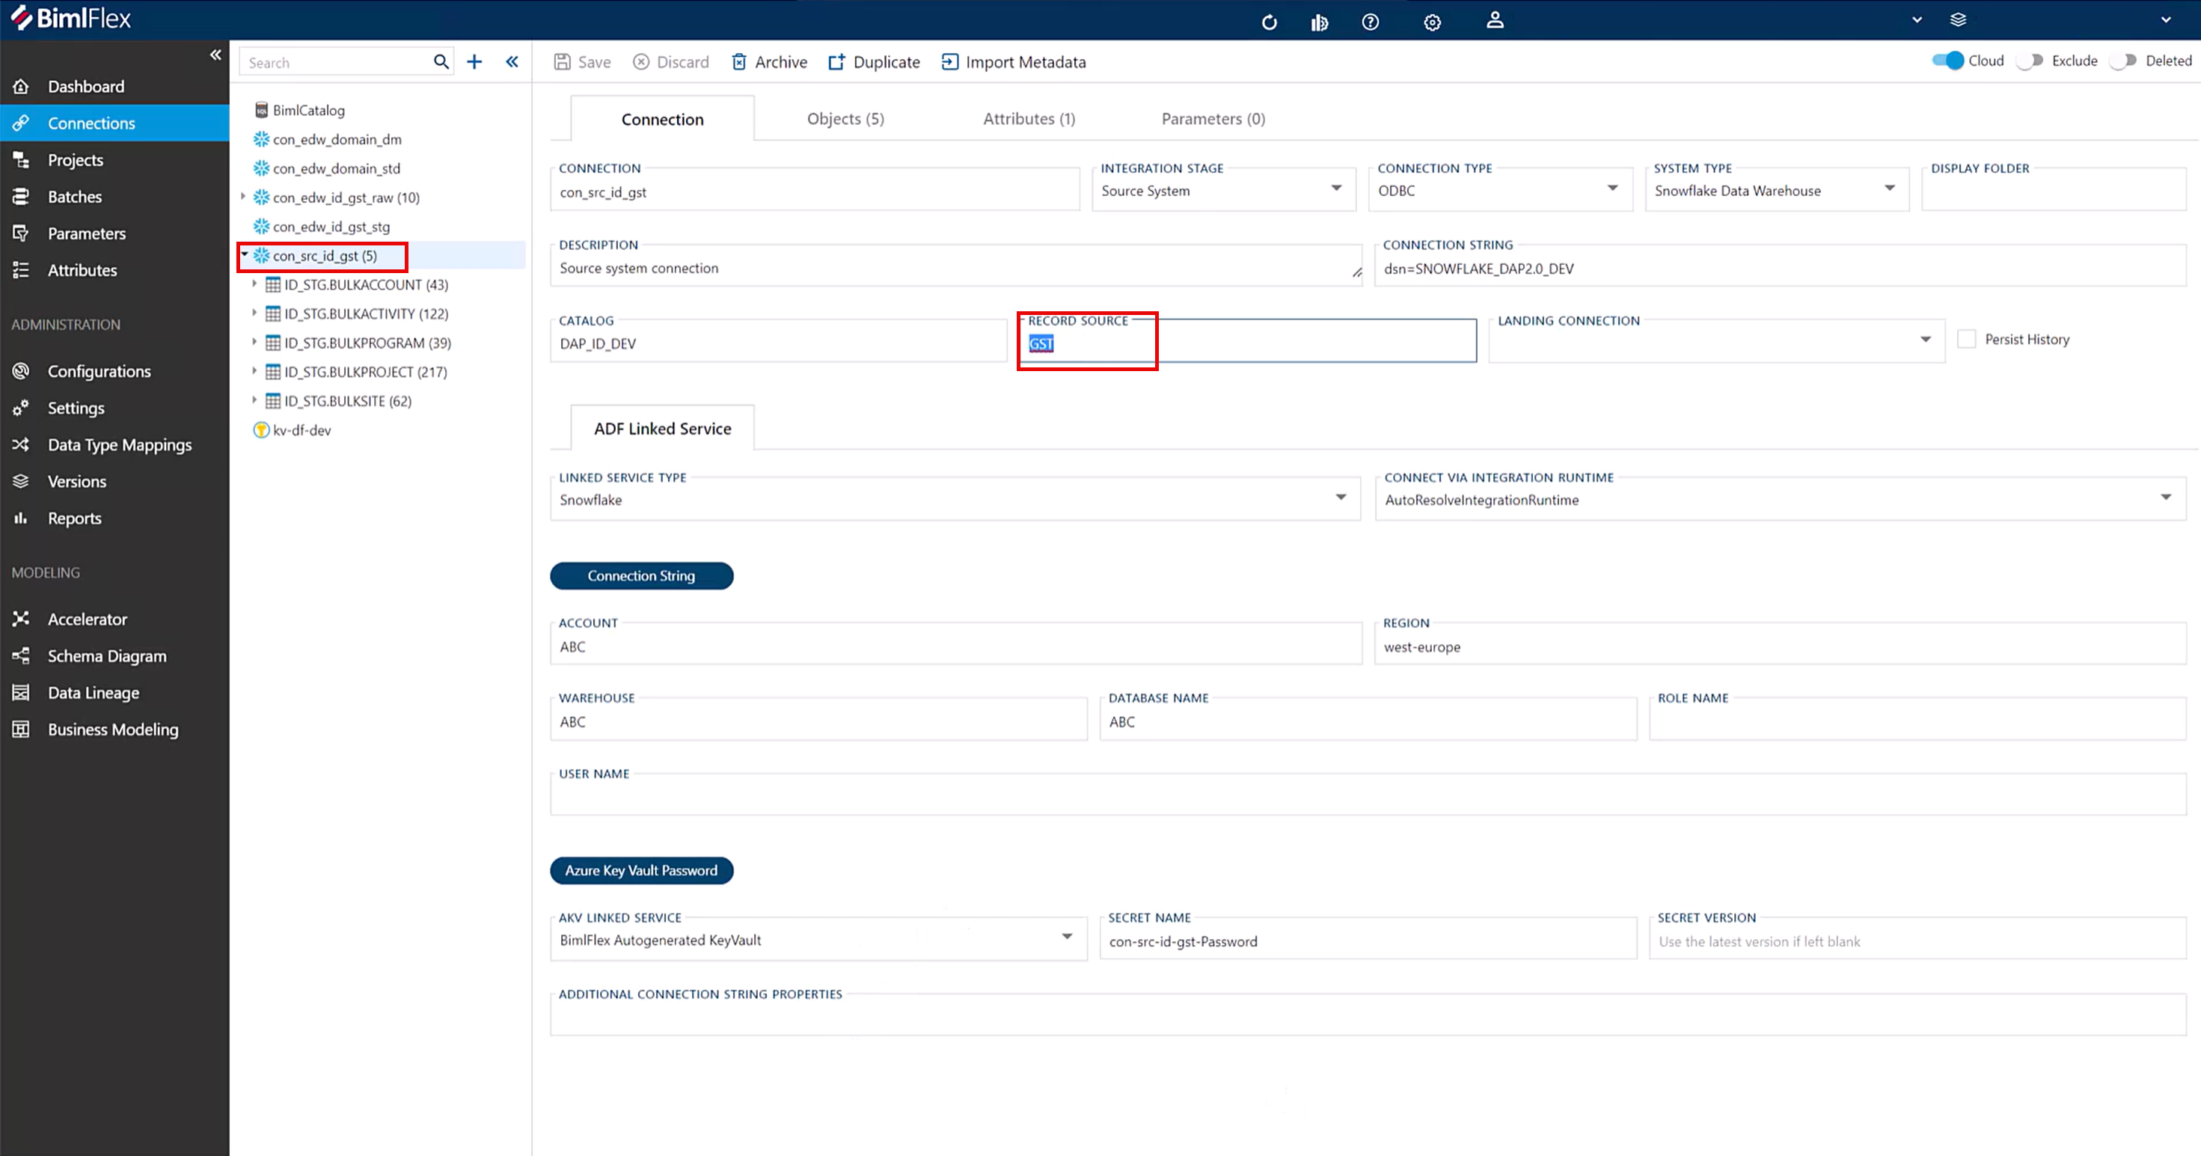The height and width of the screenshot is (1156, 2201).
Task: Open Settings under Administration
Action: click(114, 408)
